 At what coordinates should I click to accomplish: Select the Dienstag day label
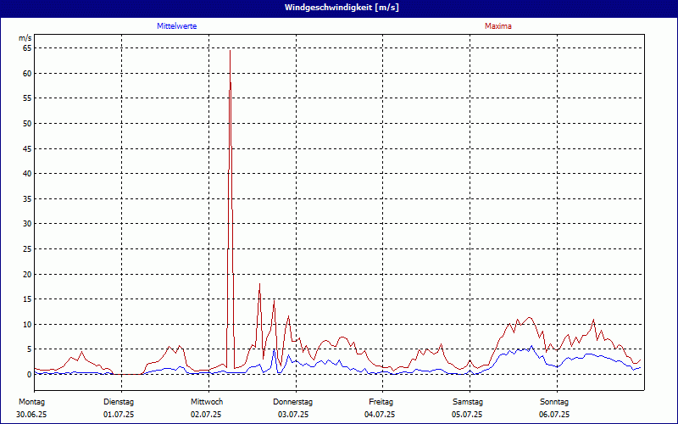pos(119,402)
